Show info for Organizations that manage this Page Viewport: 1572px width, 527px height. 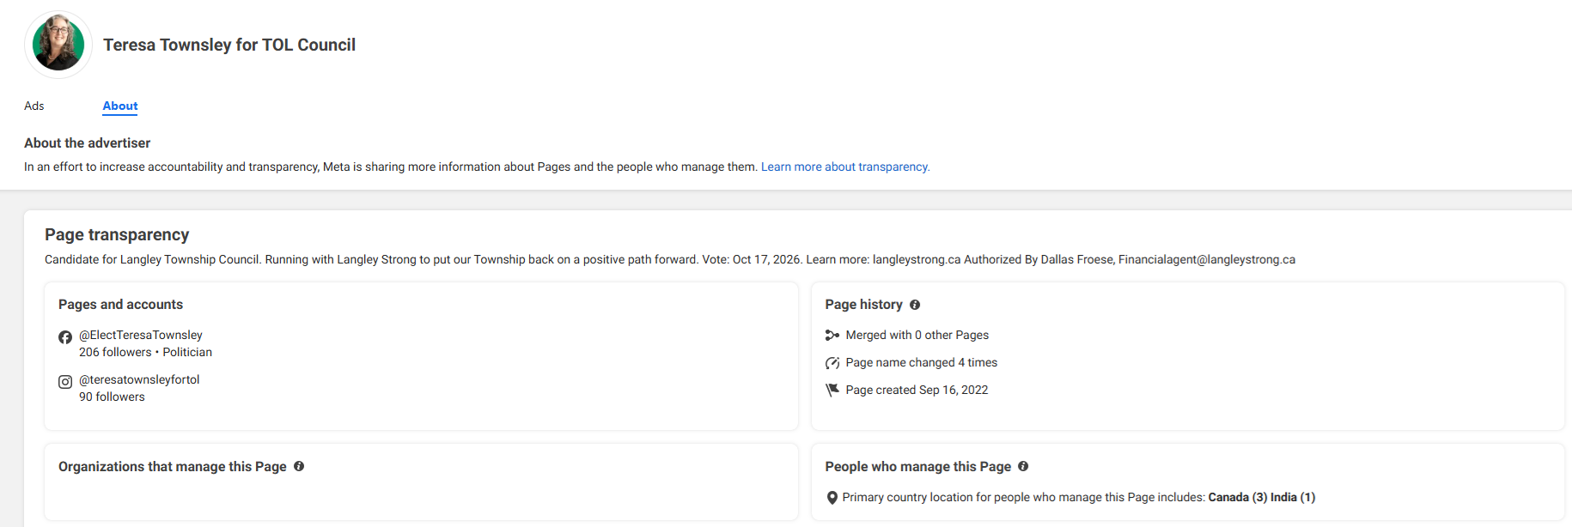[299, 466]
